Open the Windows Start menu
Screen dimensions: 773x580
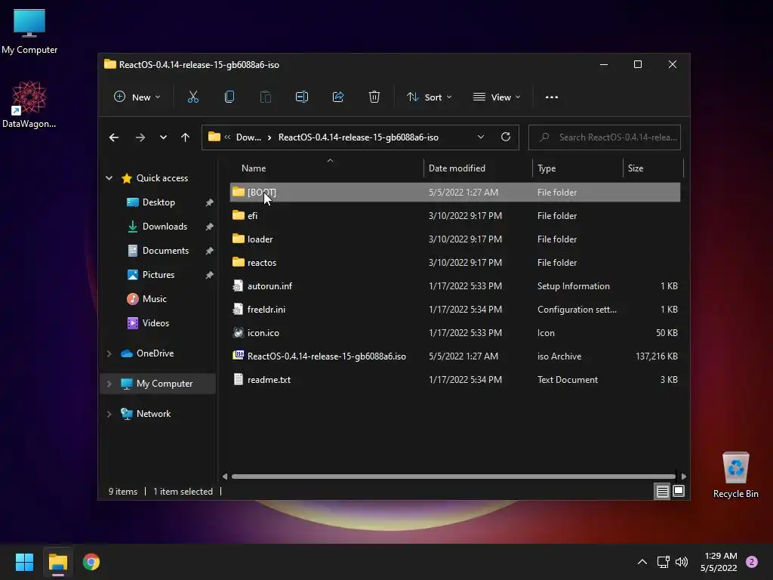[x=24, y=562]
